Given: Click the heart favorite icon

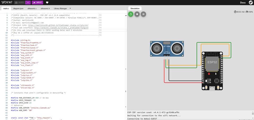Looking at the screenshot, I should coord(47,3).
